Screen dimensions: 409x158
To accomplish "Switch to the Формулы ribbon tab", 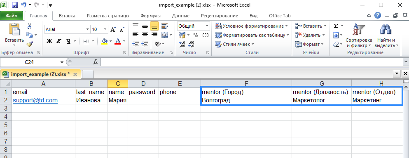I will pos(150,16).
